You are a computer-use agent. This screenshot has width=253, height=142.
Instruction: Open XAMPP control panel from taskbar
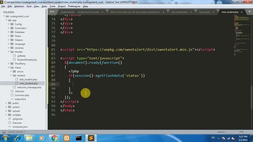(66, 138)
